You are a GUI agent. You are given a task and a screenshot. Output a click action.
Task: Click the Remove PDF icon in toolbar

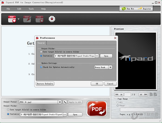point(39,19)
